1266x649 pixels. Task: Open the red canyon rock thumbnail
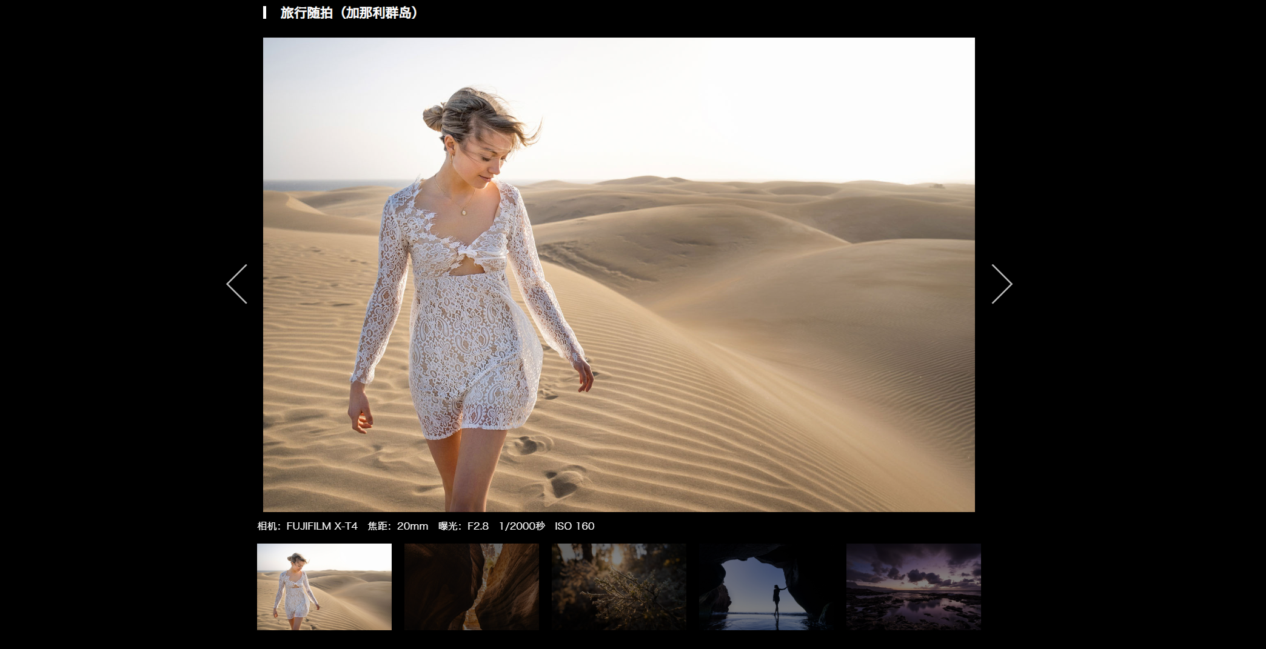point(472,587)
